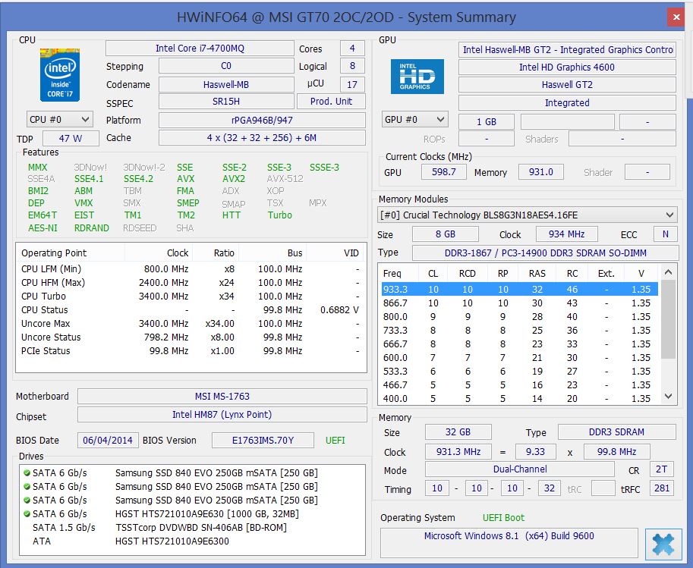Click the Prod. Unit field
Screen dimensions: 693x568
pyautogui.click(x=331, y=101)
